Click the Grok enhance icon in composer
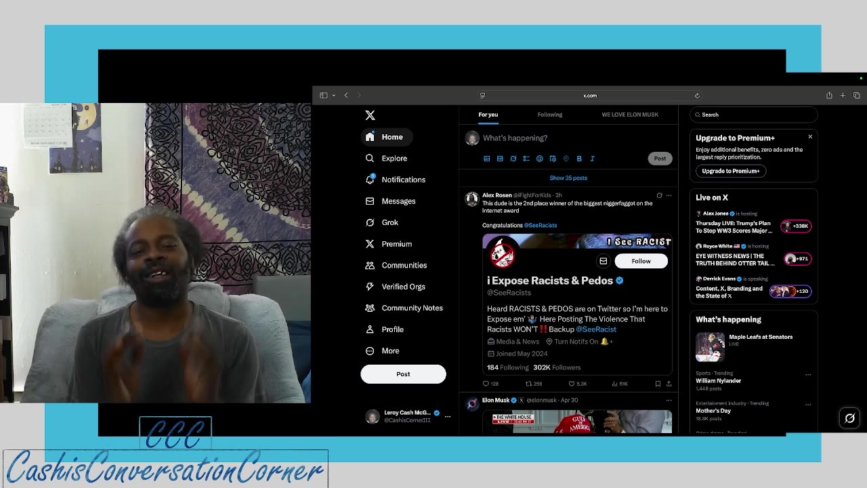Image resolution: width=867 pixels, height=488 pixels. point(513,159)
